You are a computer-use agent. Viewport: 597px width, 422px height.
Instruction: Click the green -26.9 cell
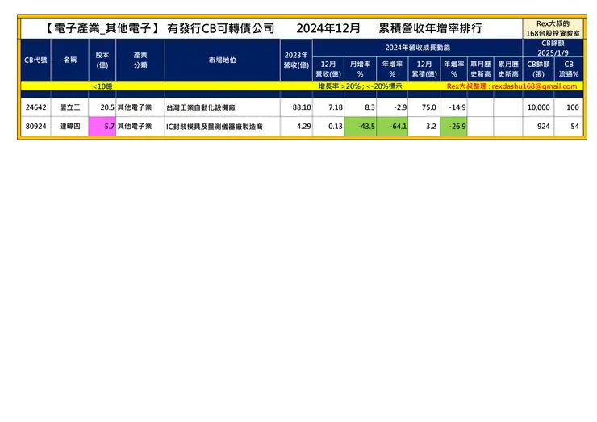454,127
